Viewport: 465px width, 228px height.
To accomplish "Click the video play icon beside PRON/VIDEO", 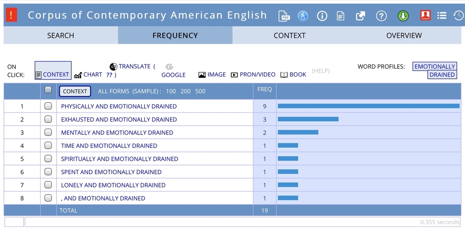I will [234, 75].
